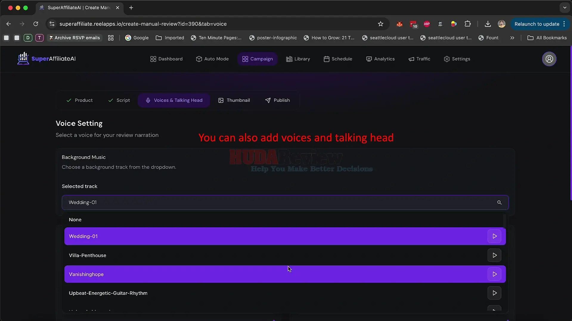
Task: Play the Upbeat-Energetic-Guitar-Rhythm track preview
Action: 494,293
